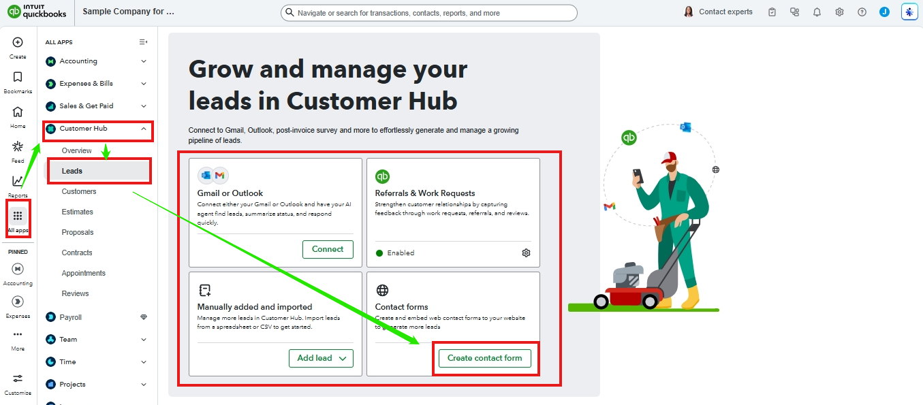
Task: Click the Payroll diamond upgrade icon
Action: point(144,317)
